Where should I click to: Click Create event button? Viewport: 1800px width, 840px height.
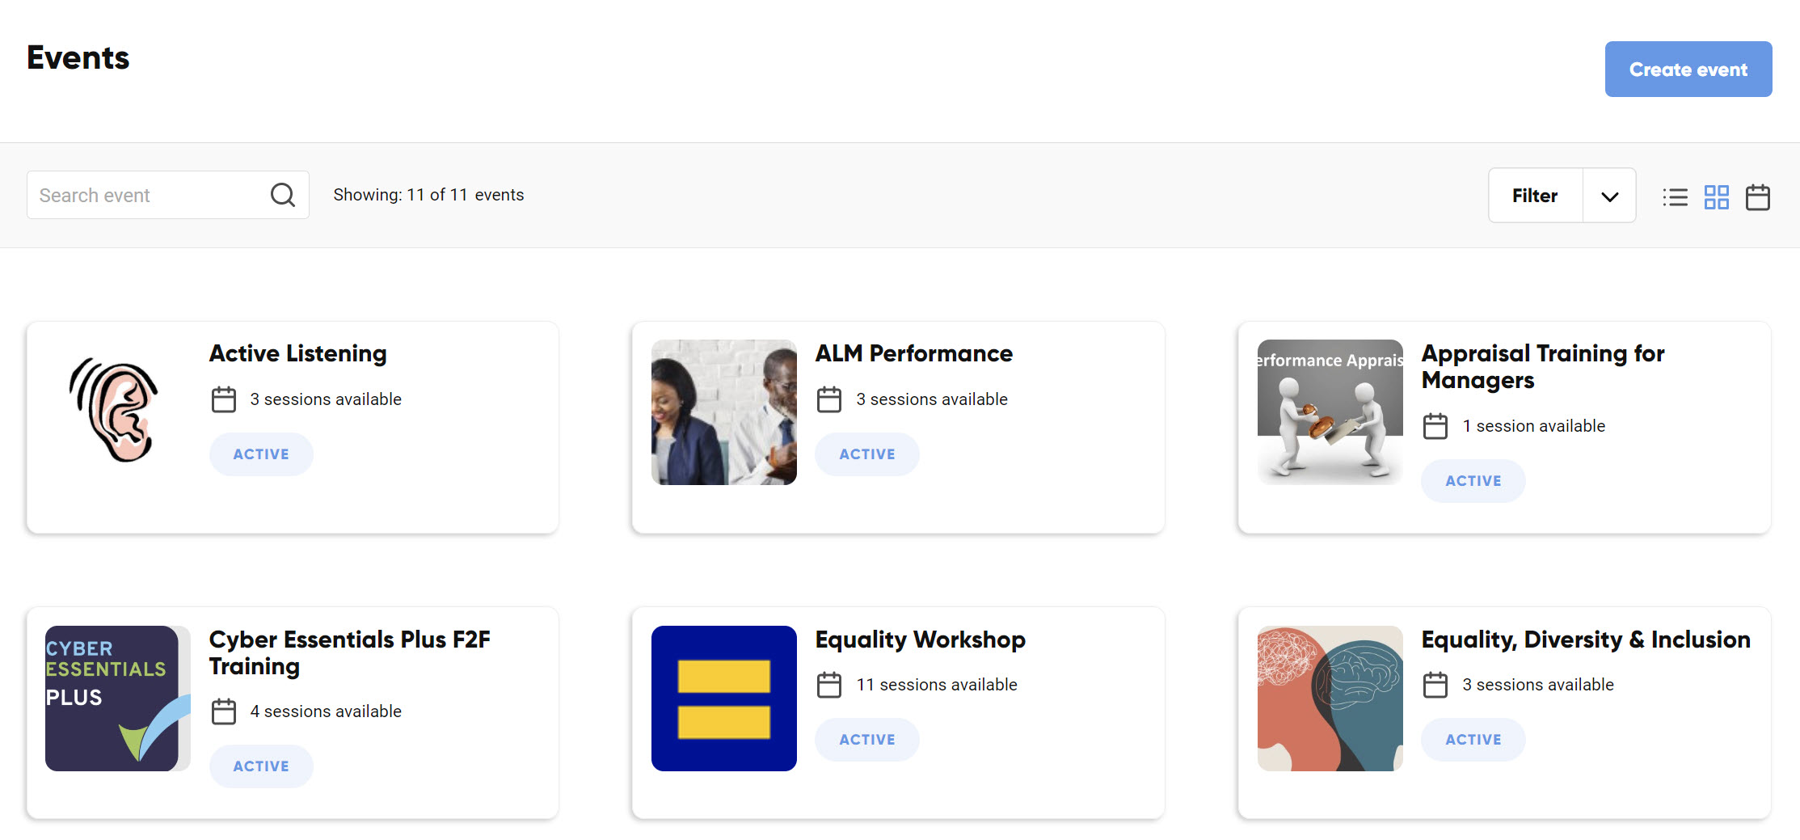[1688, 70]
